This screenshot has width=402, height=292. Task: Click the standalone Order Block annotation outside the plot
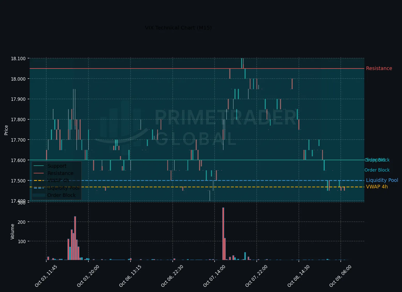(377, 170)
